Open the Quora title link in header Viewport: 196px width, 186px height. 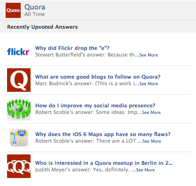(35, 7)
